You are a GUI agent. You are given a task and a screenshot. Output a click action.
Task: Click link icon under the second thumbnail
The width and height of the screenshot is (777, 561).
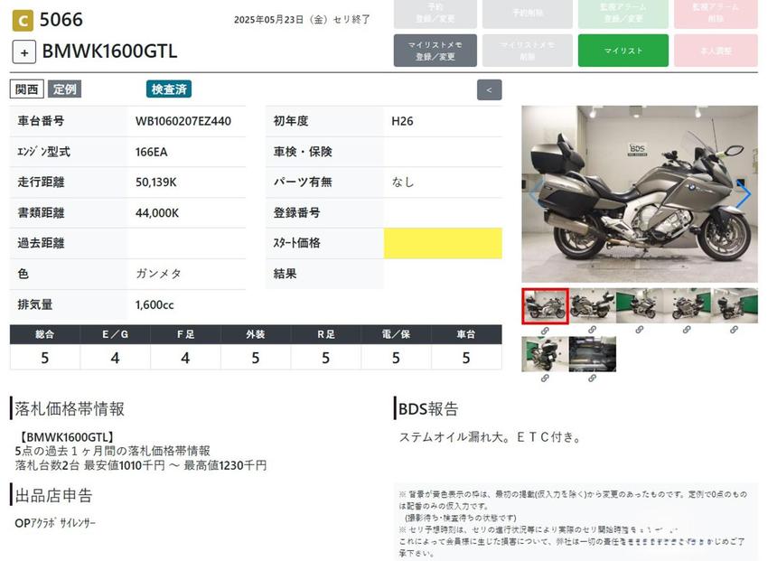(x=593, y=330)
